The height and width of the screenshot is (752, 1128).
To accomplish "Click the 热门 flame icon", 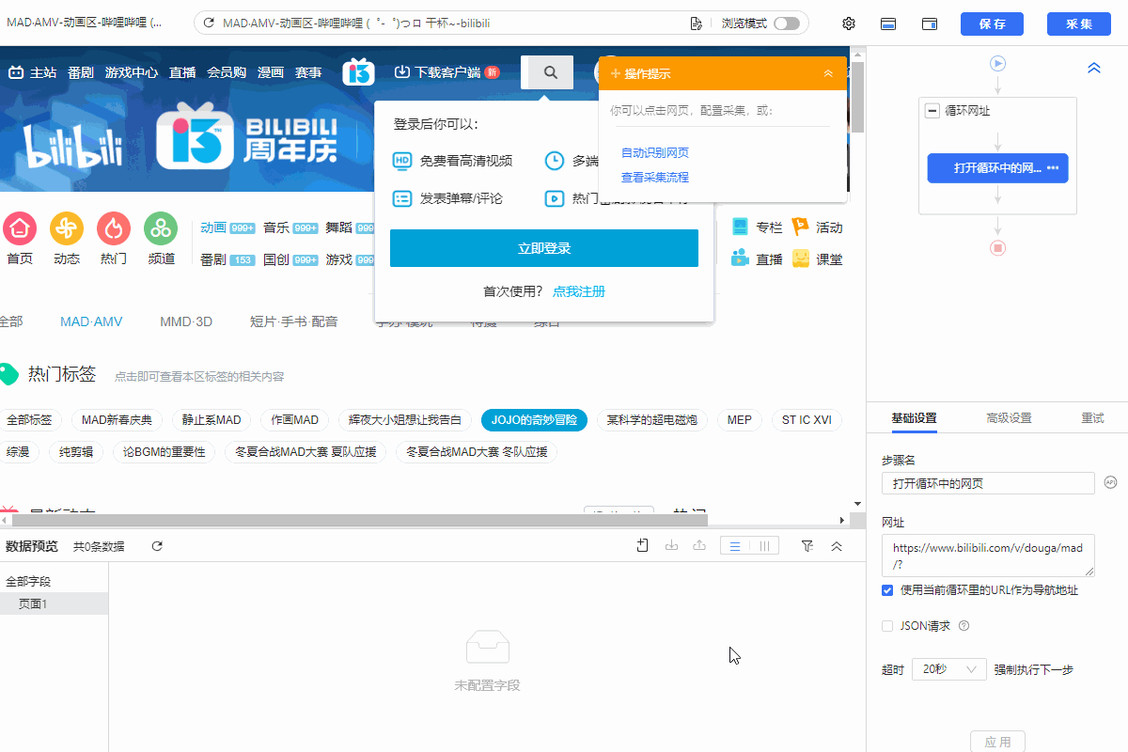I will point(114,227).
